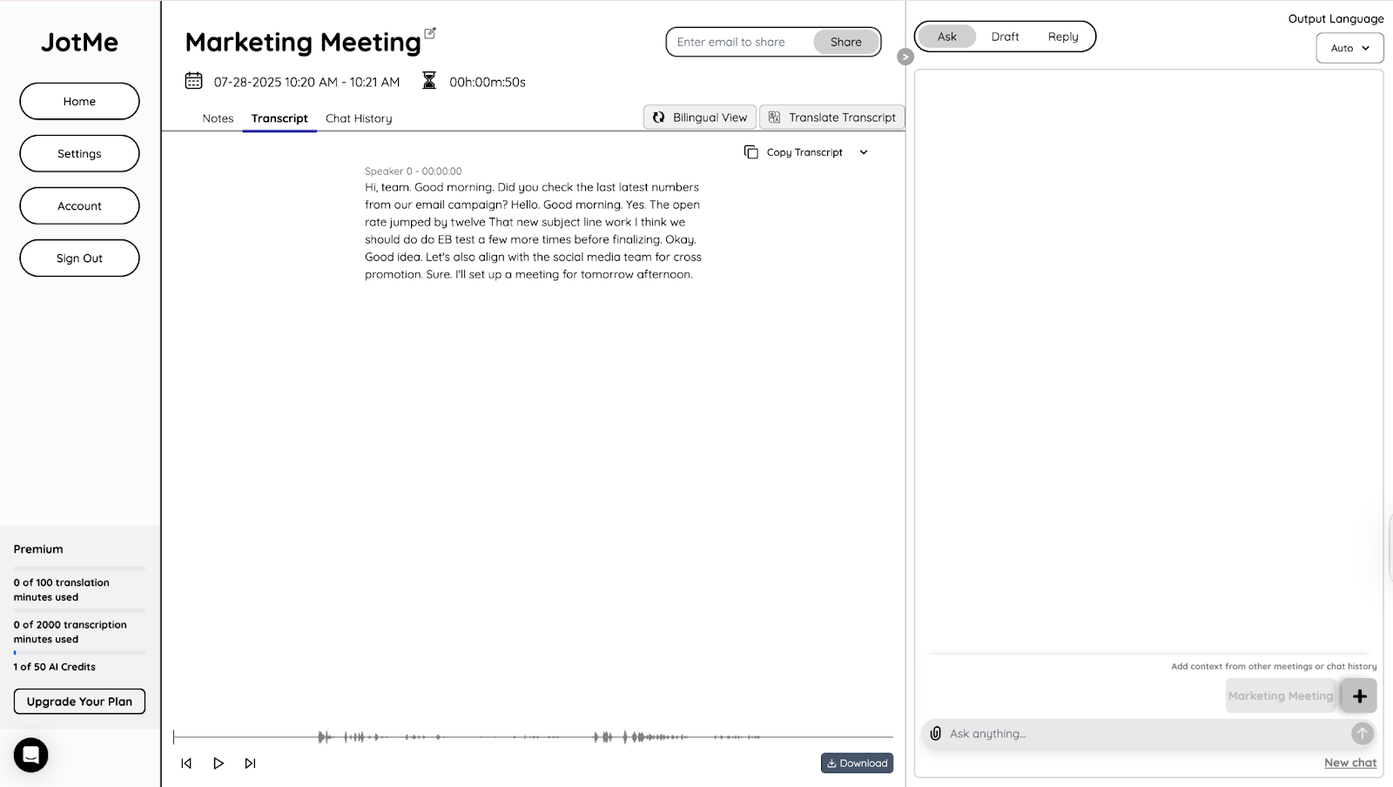
Task: Click Add context from other meetings text
Action: (x=1274, y=667)
